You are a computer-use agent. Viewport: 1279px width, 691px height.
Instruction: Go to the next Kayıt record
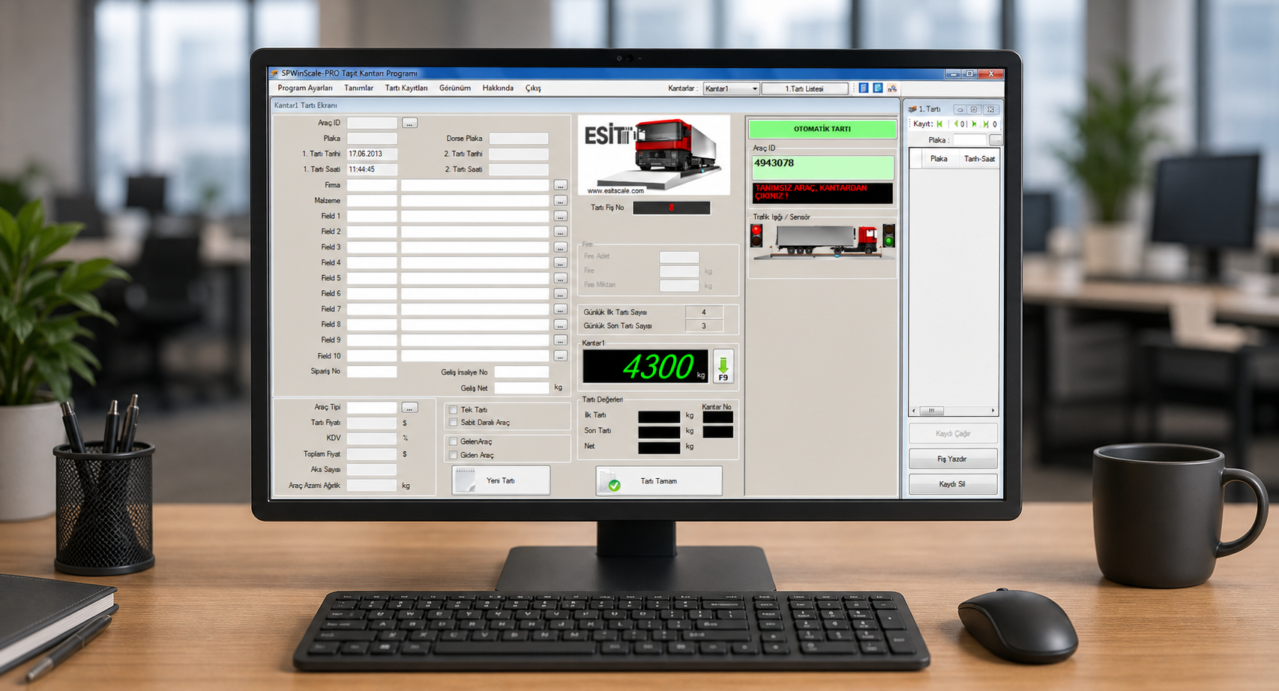coord(974,124)
